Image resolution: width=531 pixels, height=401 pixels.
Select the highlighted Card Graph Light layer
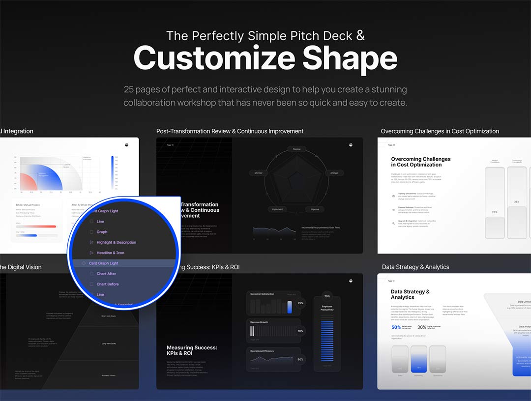103,263
